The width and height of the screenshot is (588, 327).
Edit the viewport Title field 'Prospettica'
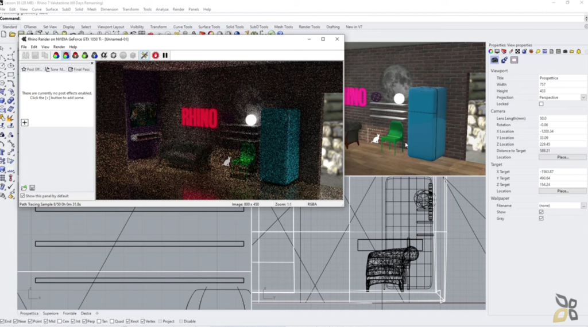[x=563, y=78]
